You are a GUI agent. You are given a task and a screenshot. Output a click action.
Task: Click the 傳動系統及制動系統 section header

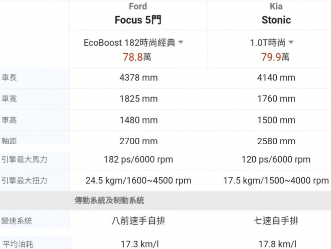[x=109, y=200]
